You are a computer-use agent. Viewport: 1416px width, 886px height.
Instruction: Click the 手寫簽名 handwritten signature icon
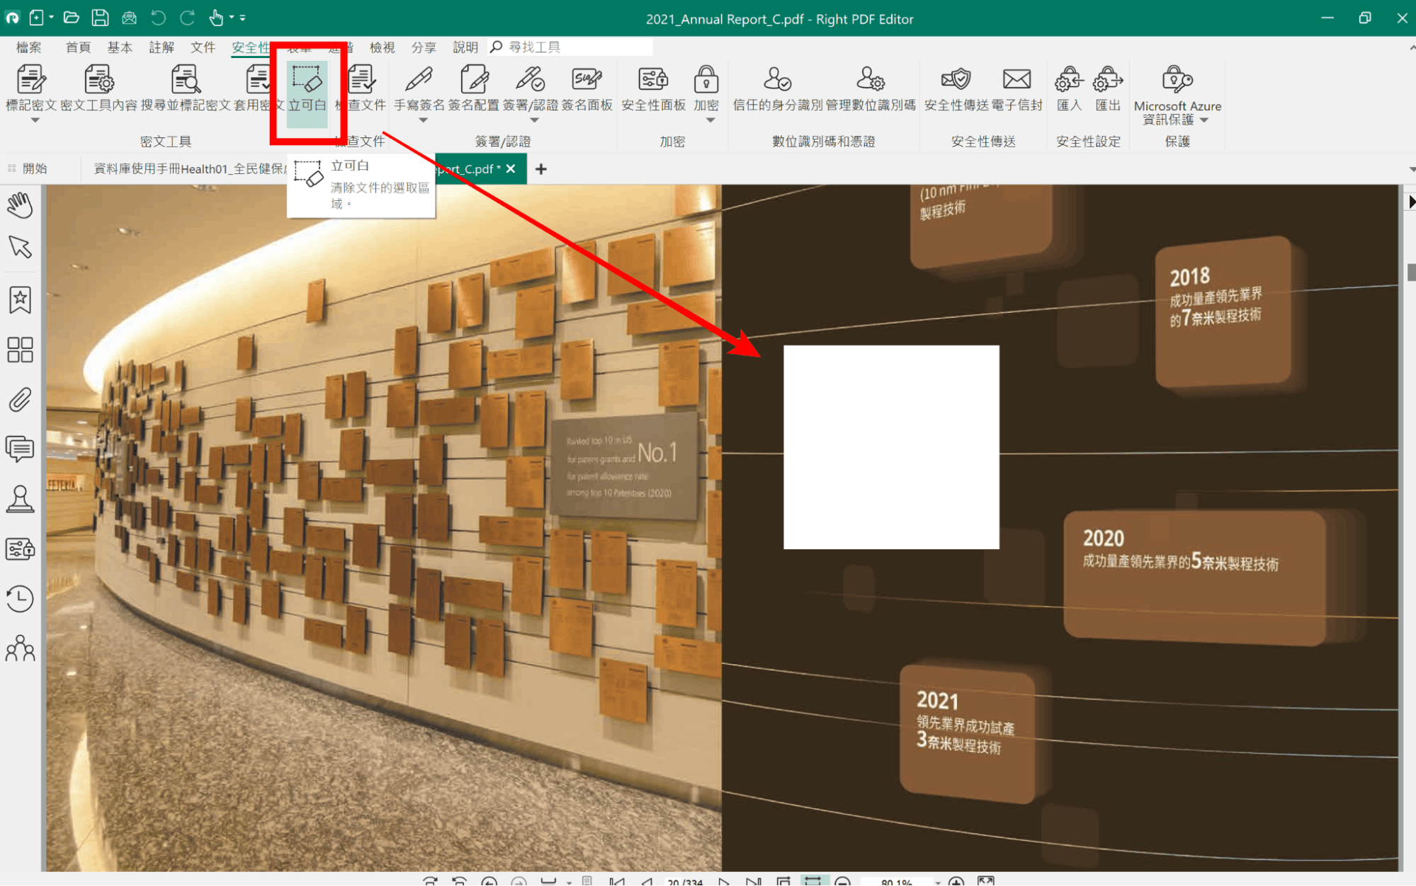click(419, 80)
